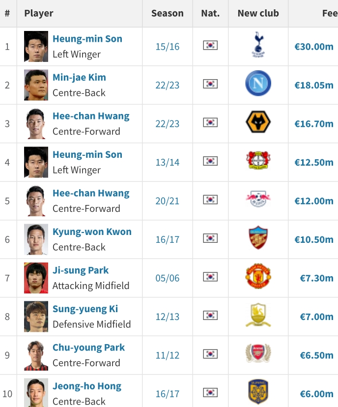Open the Arsenal club crest
This screenshot has width=338, height=407.
coord(258,353)
